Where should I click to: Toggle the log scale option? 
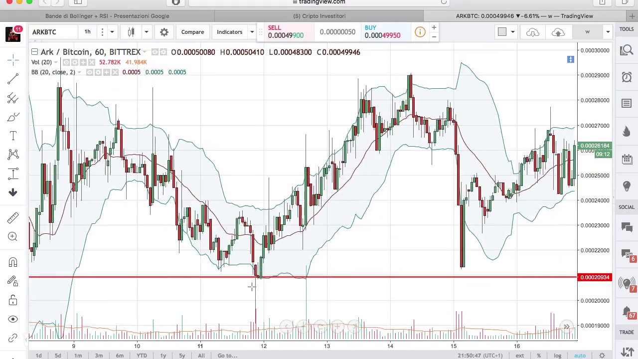557,356
